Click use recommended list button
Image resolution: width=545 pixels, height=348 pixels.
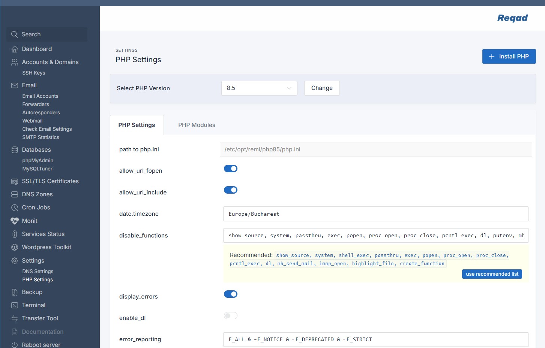[x=492, y=274]
